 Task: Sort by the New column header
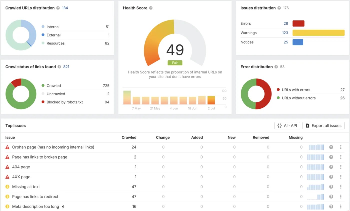(231, 137)
